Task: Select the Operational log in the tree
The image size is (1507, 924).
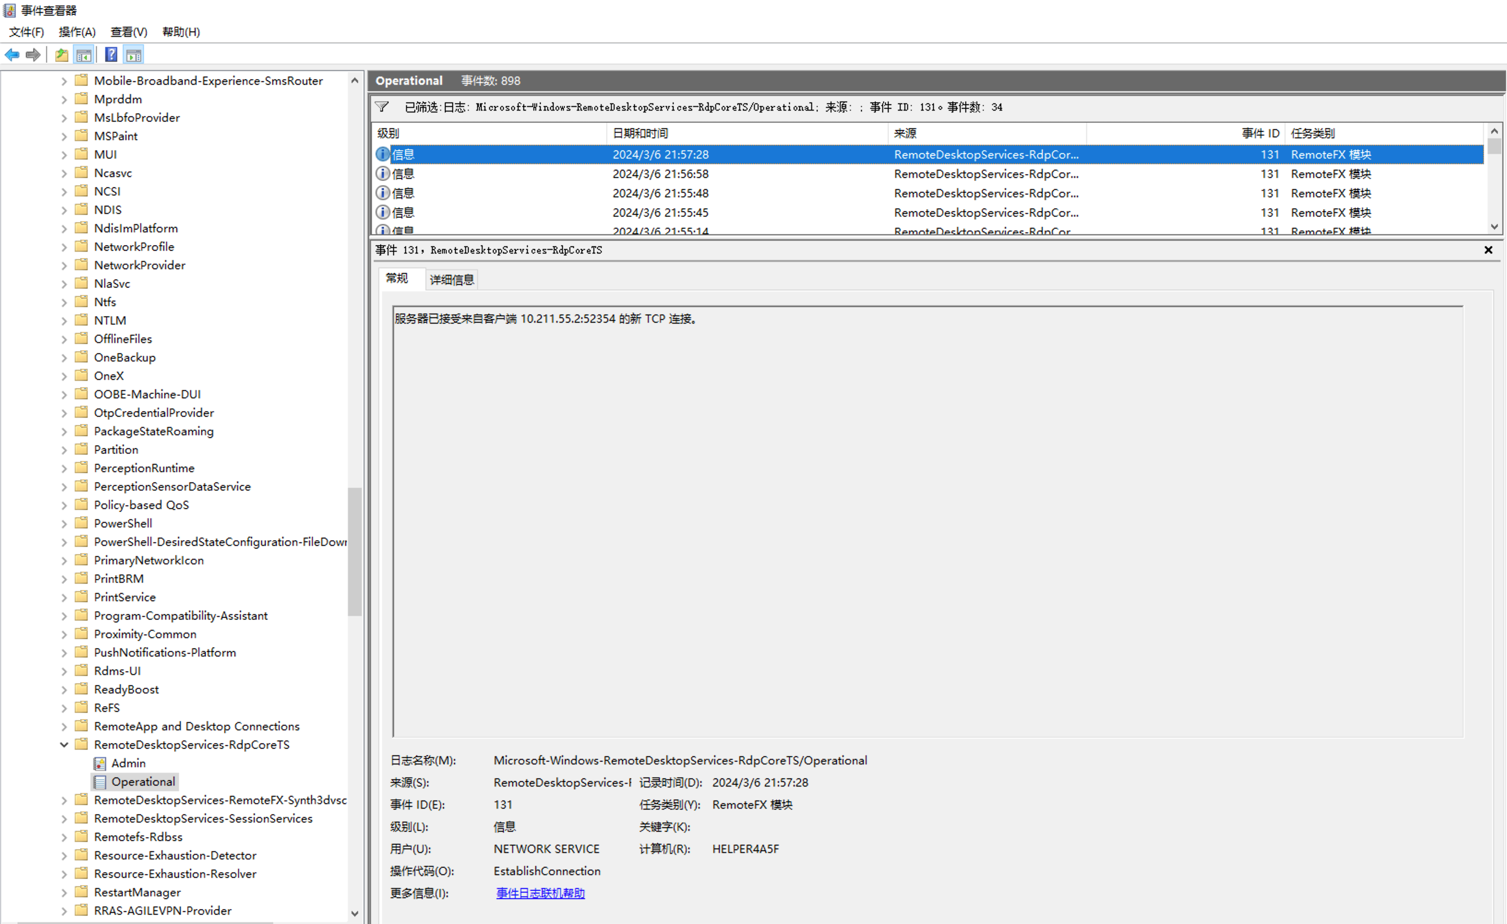Action: click(x=143, y=782)
